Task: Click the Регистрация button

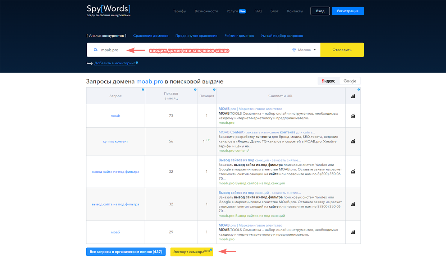Action: click(x=348, y=11)
